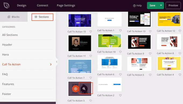Click the 'Call To Action 12' label
Image resolution: width=183 pixels, height=104 pixels.
pyautogui.click(x=166, y=31)
